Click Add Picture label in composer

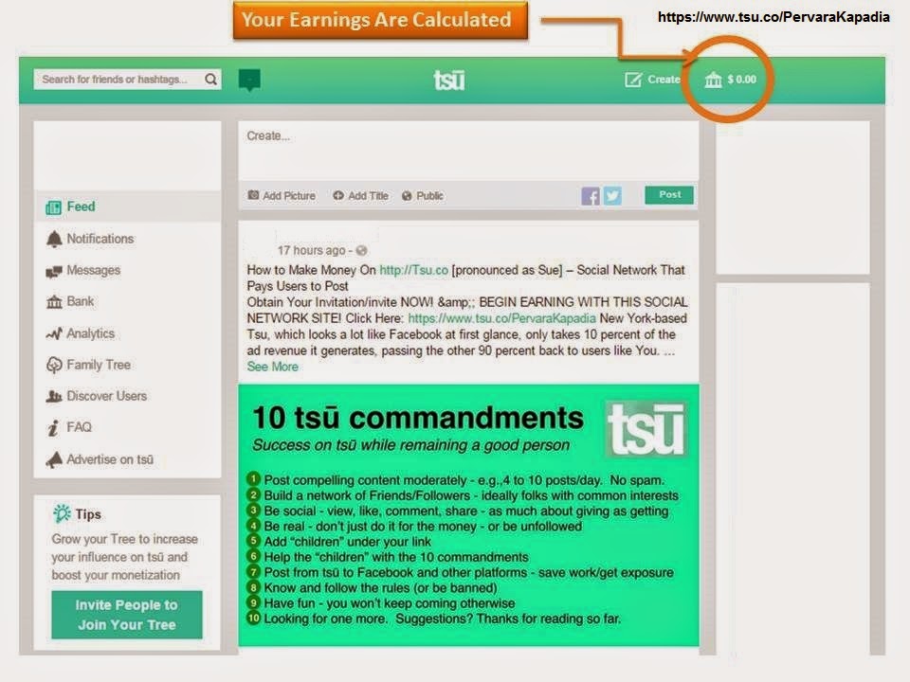(289, 196)
